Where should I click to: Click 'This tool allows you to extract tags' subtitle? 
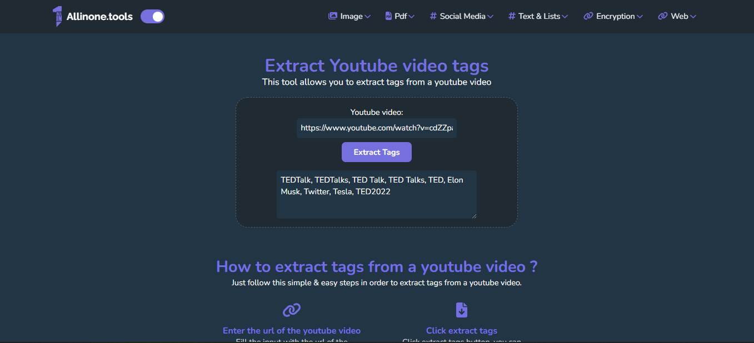[x=377, y=82]
